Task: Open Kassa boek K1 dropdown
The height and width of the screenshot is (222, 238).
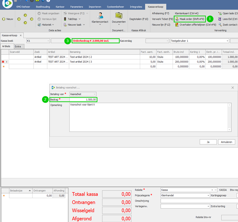Action: [x=48, y=41]
